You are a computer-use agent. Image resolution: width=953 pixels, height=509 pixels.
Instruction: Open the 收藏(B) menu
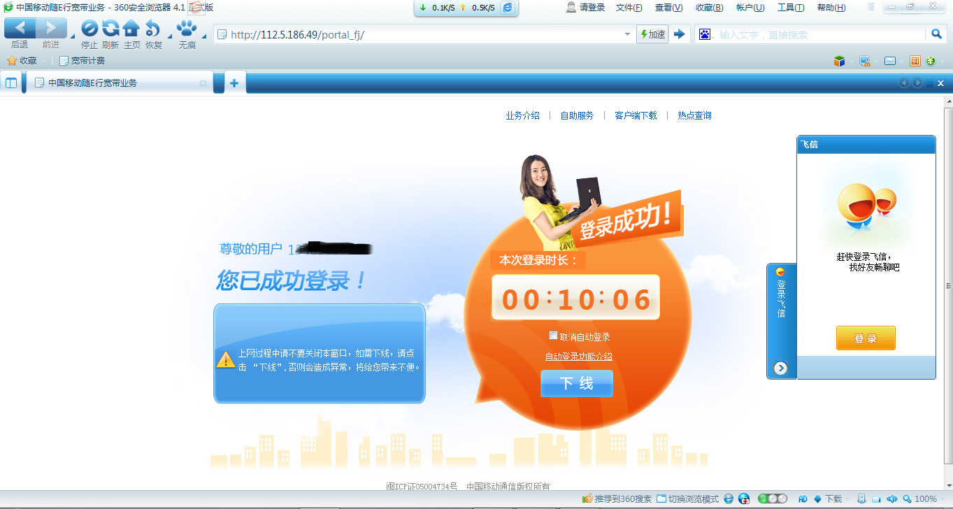(709, 8)
